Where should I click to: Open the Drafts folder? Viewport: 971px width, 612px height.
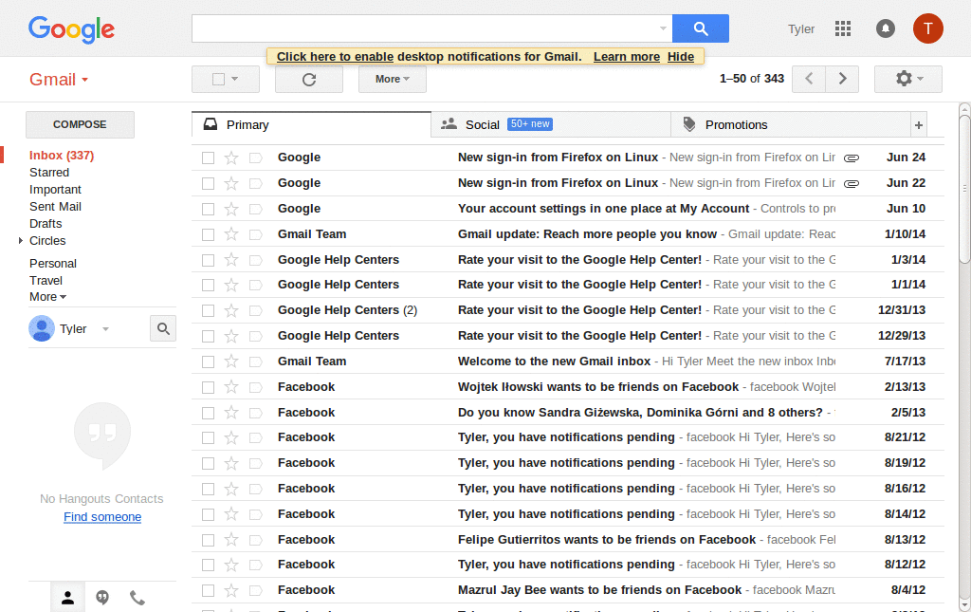pyautogui.click(x=46, y=224)
